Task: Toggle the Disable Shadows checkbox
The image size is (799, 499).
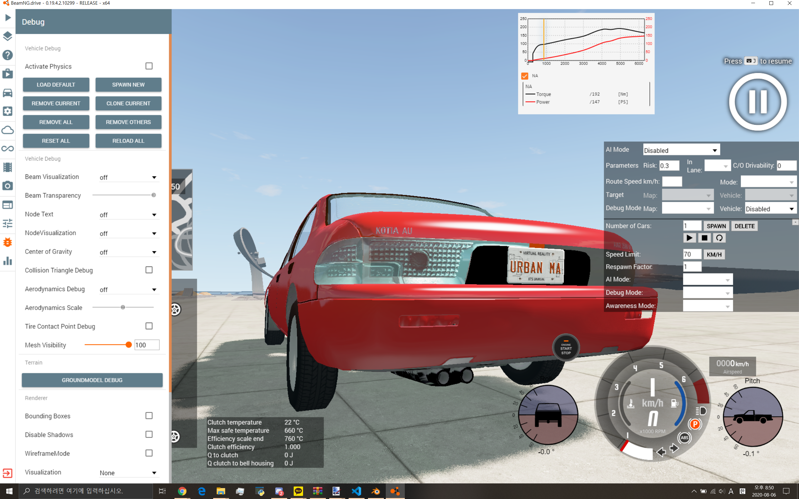Action: coord(149,434)
